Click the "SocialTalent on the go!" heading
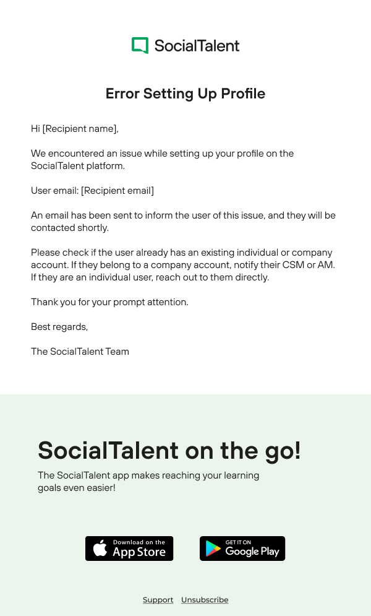 click(169, 450)
